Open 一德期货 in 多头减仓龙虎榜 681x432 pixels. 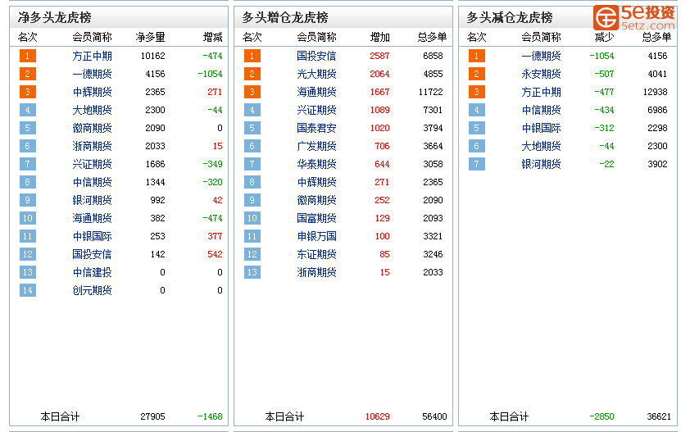541,56
